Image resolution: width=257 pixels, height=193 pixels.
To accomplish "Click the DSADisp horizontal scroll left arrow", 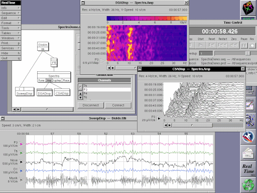I will [109, 68].
